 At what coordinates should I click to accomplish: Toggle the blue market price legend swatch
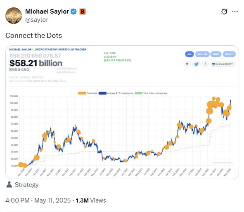pos(102,93)
